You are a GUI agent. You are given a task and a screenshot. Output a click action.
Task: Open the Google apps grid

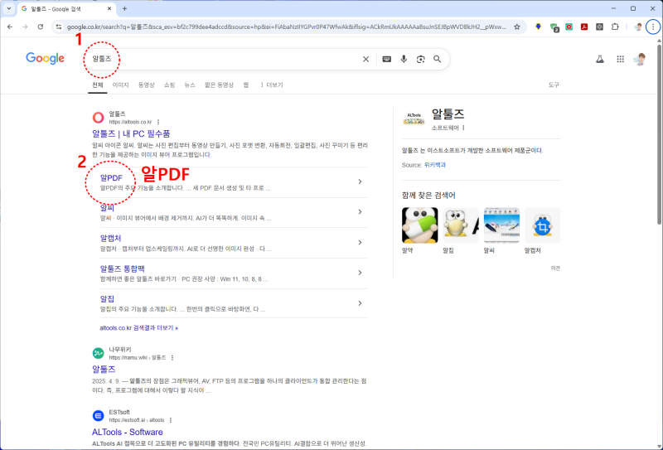click(x=620, y=59)
